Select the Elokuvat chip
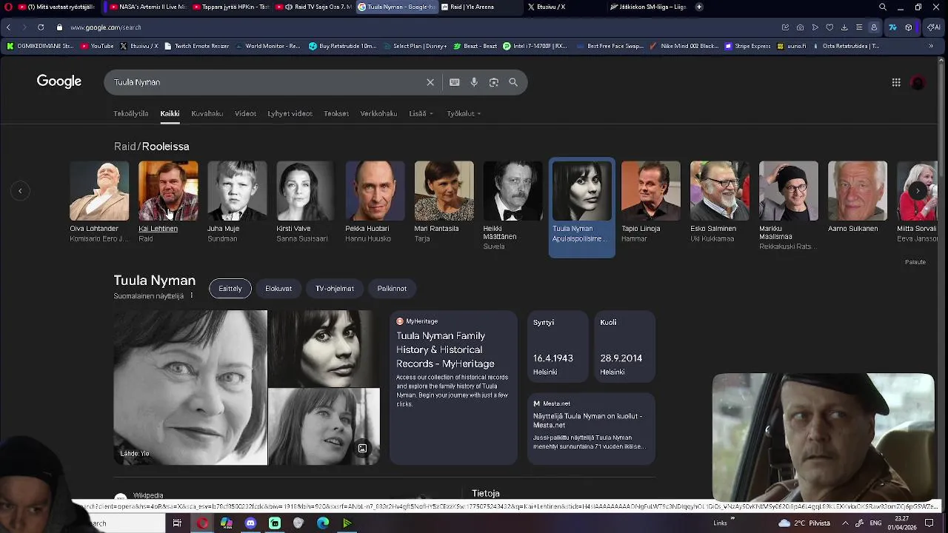Image resolution: width=948 pixels, height=533 pixels. point(278,289)
